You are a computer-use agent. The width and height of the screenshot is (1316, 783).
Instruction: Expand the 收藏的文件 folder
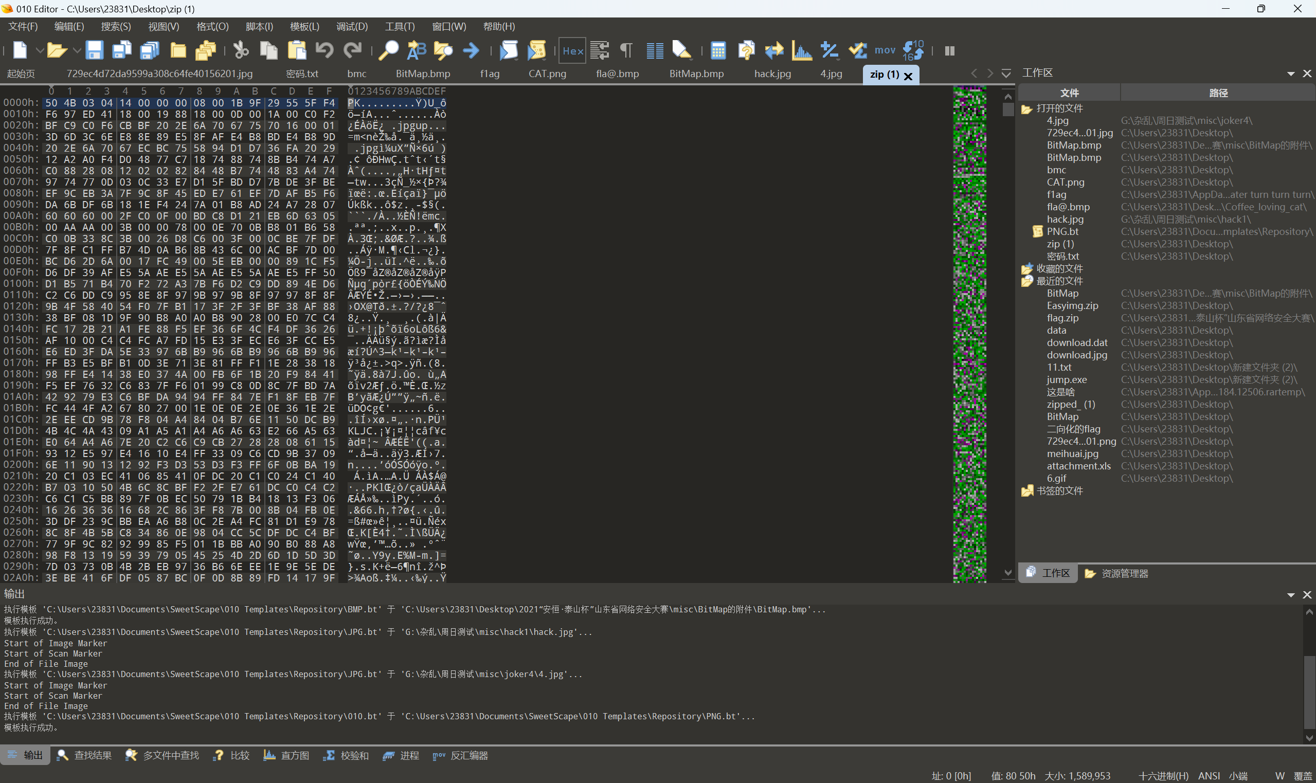1027,269
